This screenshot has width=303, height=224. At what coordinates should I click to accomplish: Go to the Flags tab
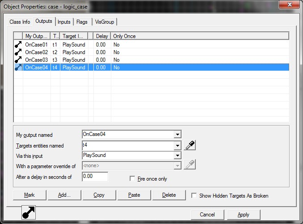click(x=82, y=22)
